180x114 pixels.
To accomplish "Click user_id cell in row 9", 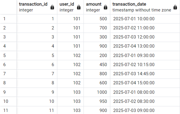I will click(x=70, y=92).
